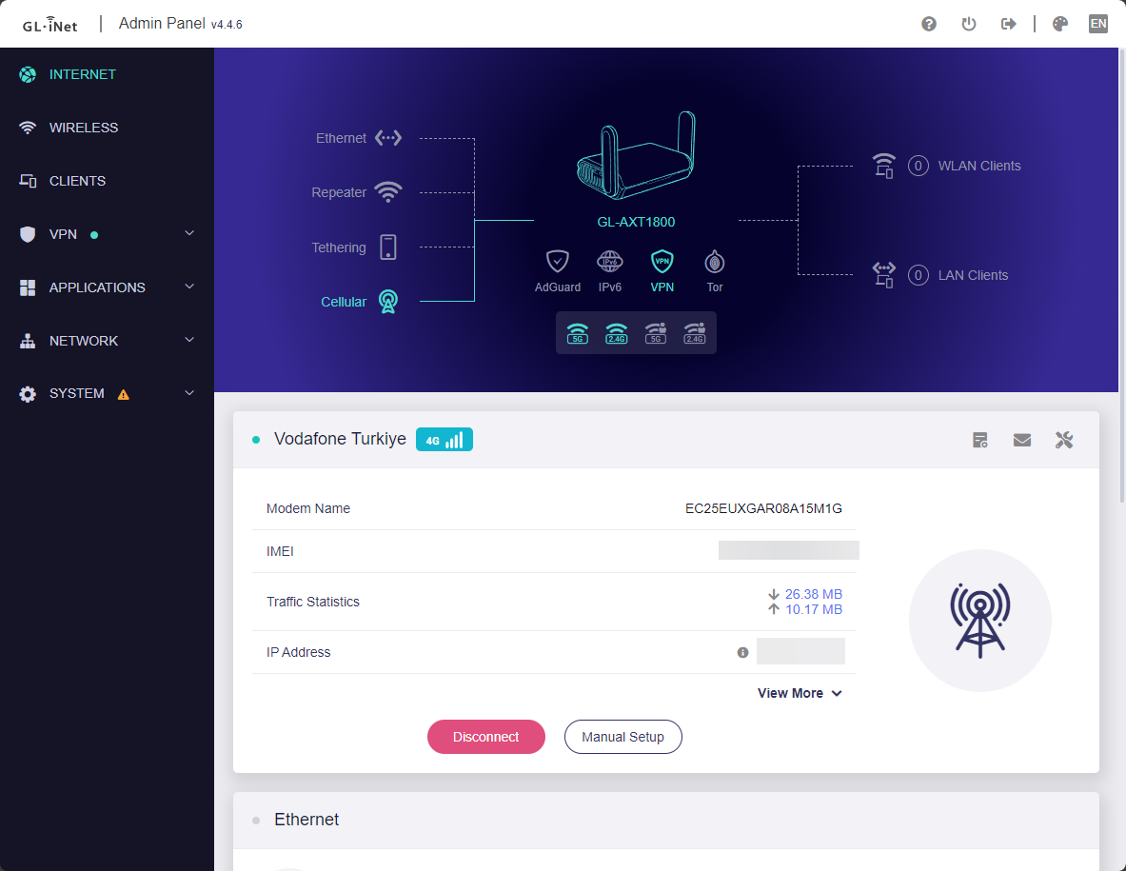Click the Repeater Wi-Fi icon in diagram
Viewport: 1126px width, 871px height.
coord(388,191)
